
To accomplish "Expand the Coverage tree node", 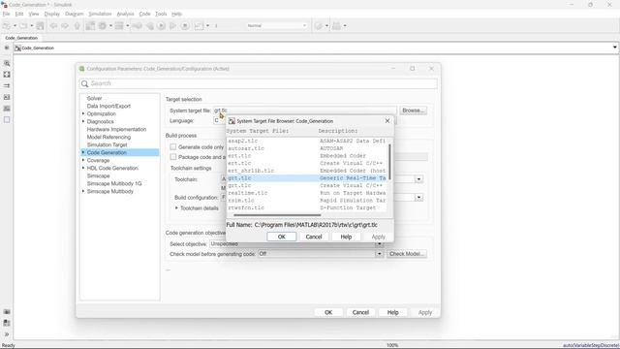I will tap(83, 160).
